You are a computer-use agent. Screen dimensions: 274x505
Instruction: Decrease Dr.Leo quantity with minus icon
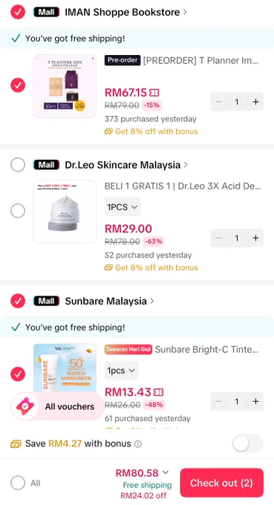(218, 238)
